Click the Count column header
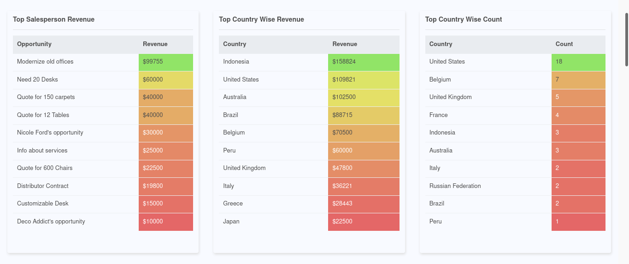This screenshot has width=629, height=264. pyautogui.click(x=564, y=44)
